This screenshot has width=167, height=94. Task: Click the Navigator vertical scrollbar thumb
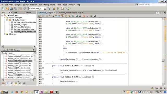35,60
